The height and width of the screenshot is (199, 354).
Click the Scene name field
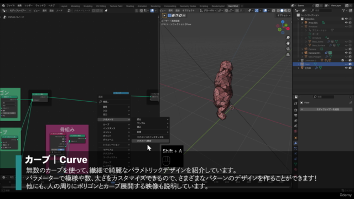(305, 6)
